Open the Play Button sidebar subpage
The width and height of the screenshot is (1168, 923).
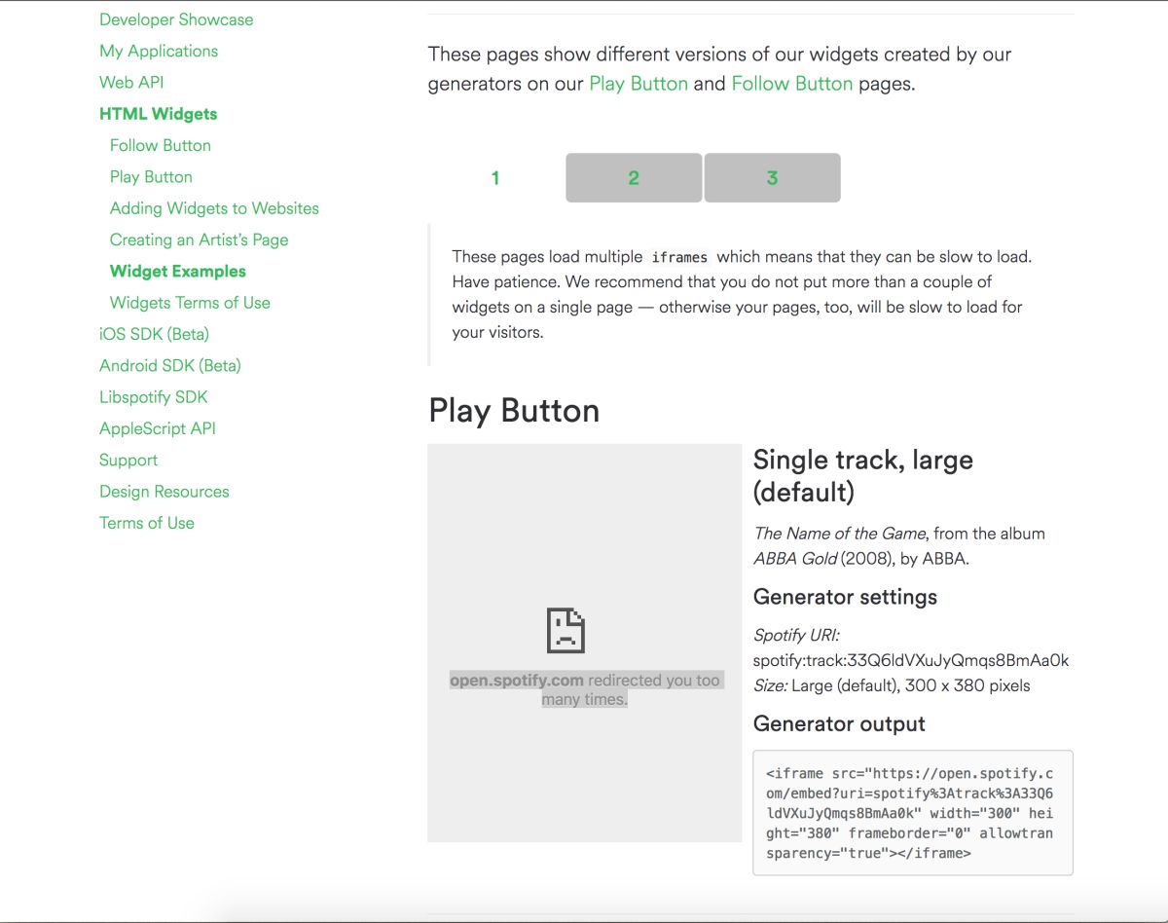[151, 176]
